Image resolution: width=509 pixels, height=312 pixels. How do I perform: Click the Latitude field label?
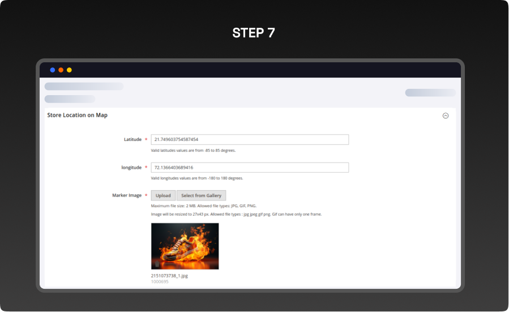tap(133, 139)
